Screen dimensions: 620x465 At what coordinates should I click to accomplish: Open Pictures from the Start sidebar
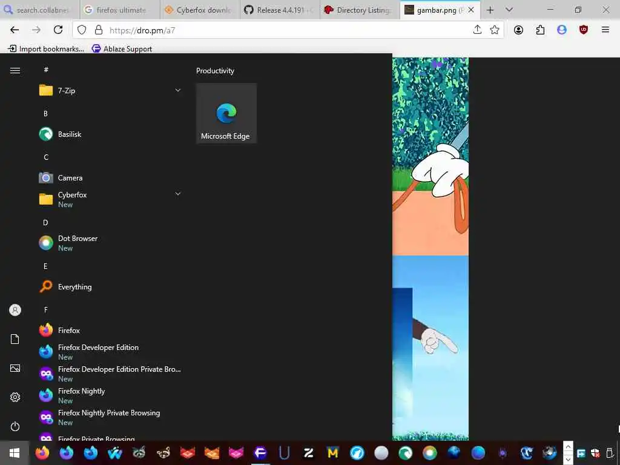[x=15, y=369]
